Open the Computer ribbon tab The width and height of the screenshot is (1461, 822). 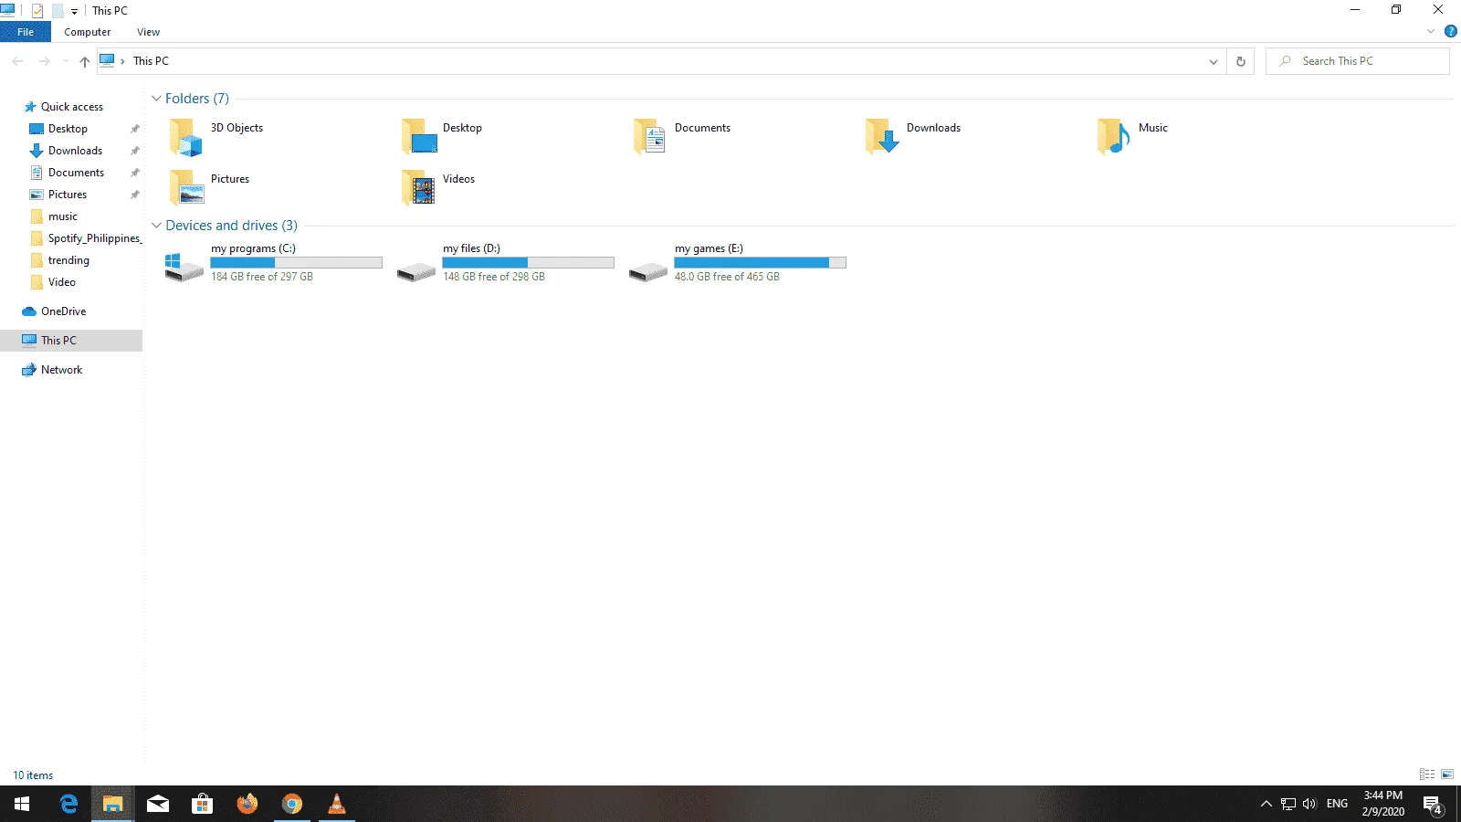click(x=88, y=32)
